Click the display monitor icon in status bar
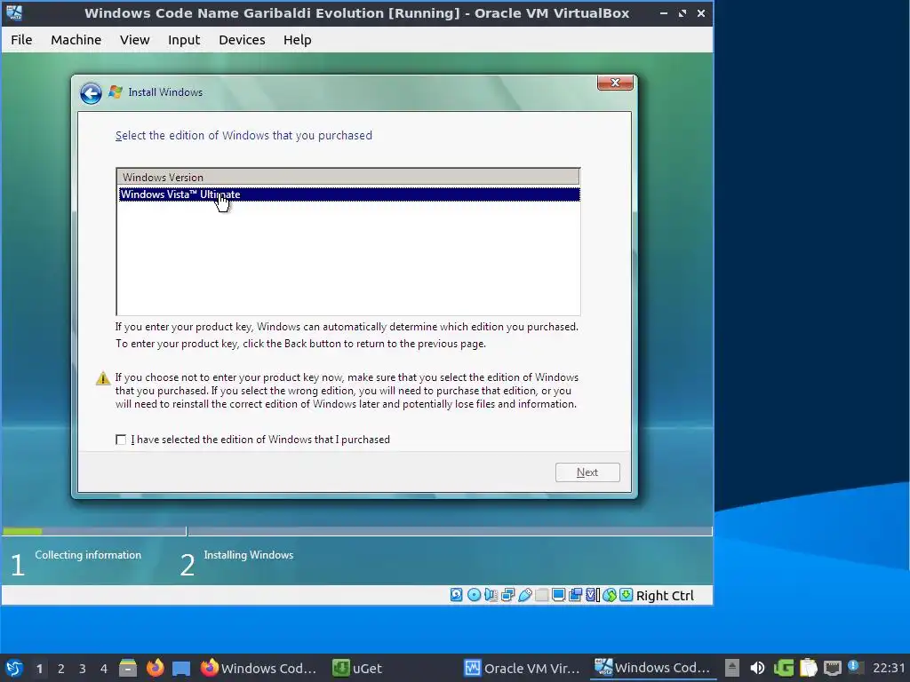910x682 pixels. [558, 595]
